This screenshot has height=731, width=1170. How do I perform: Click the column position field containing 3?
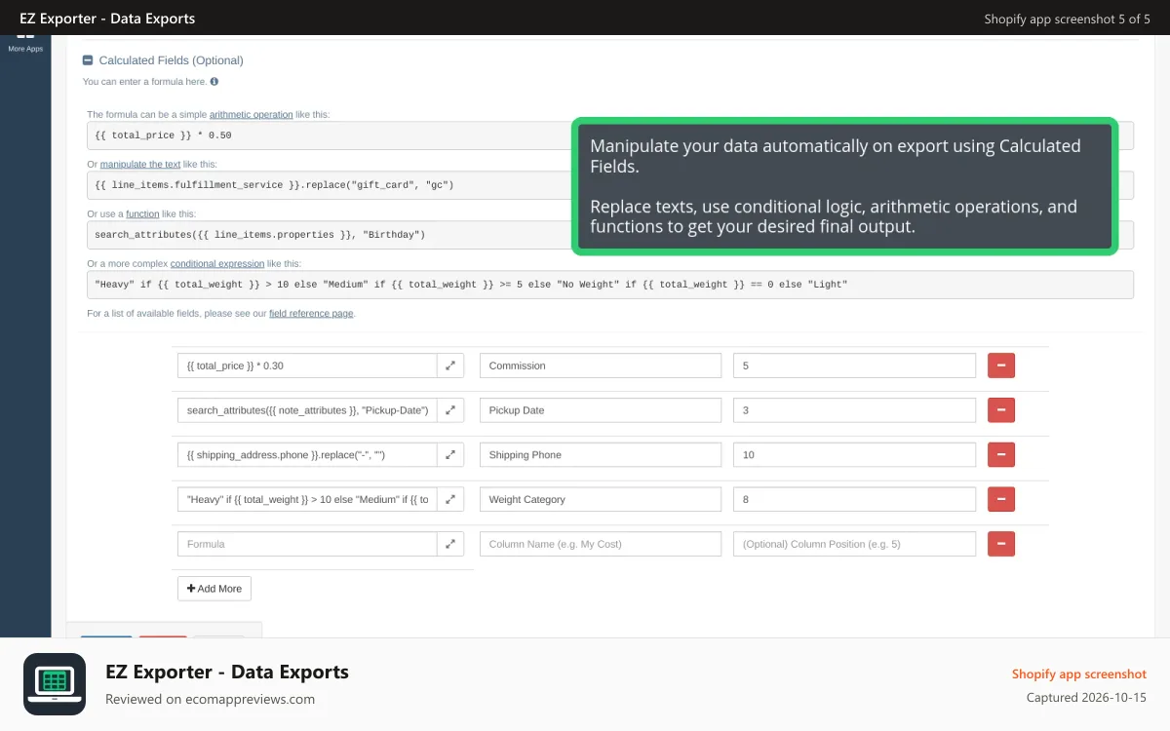854,410
